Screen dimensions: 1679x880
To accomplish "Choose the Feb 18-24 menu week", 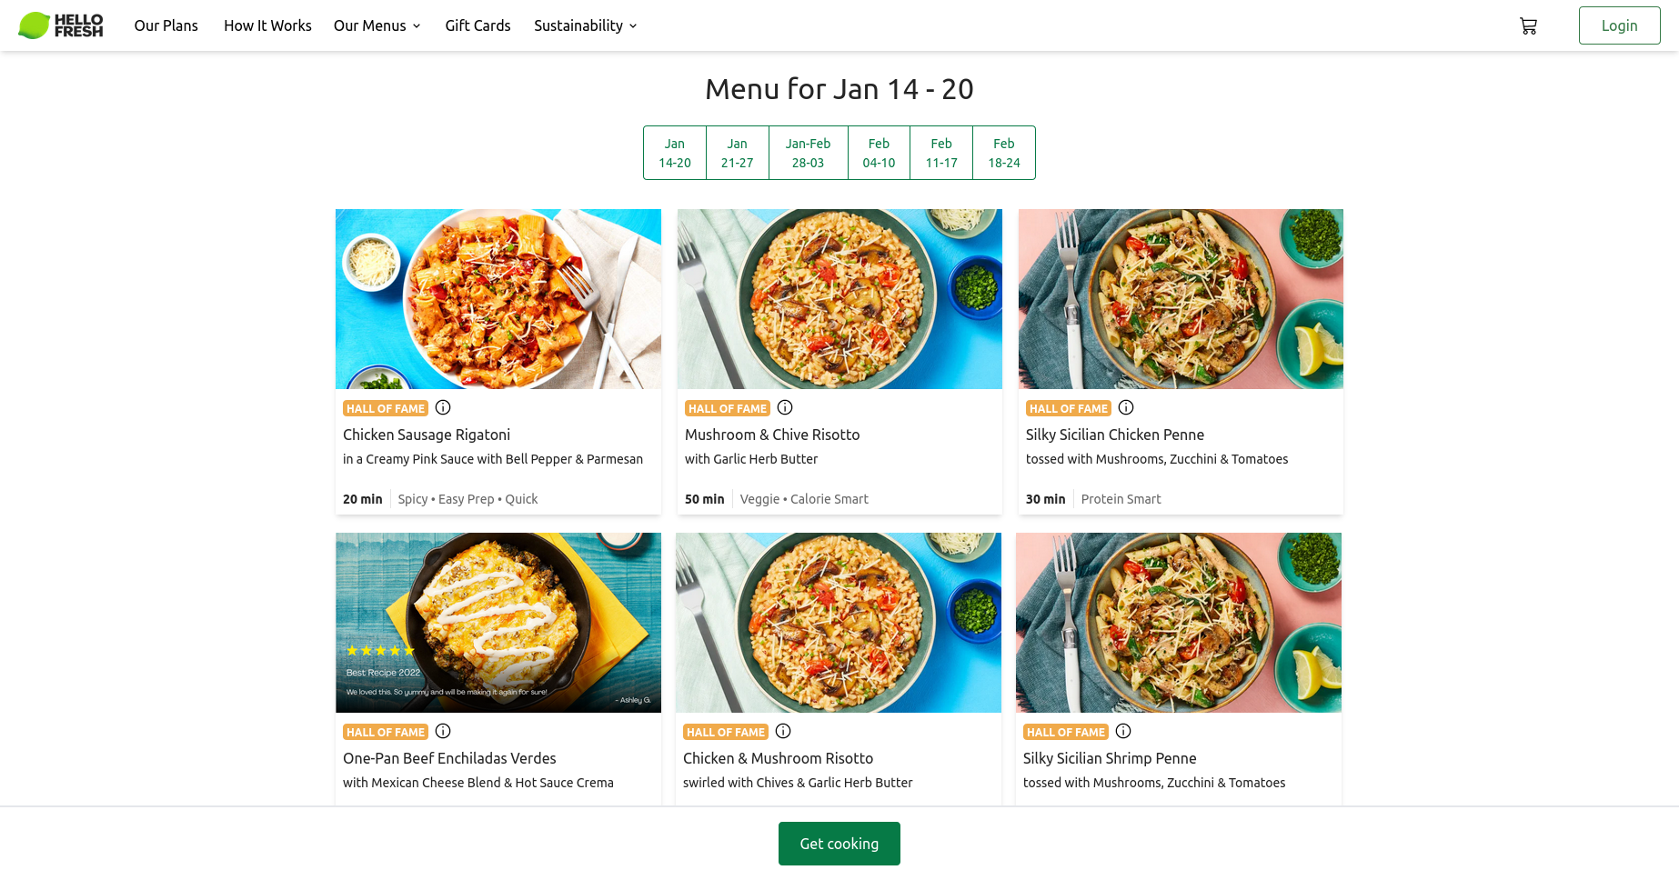I will pos(1004,153).
